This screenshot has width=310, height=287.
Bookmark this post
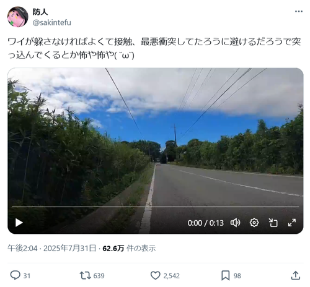[x=225, y=275]
